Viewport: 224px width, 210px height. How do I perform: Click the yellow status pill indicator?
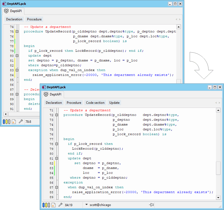point(46,205)
